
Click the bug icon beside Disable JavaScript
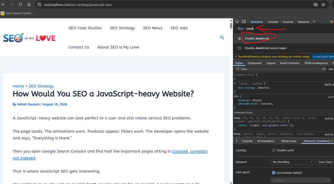point(239,39)
